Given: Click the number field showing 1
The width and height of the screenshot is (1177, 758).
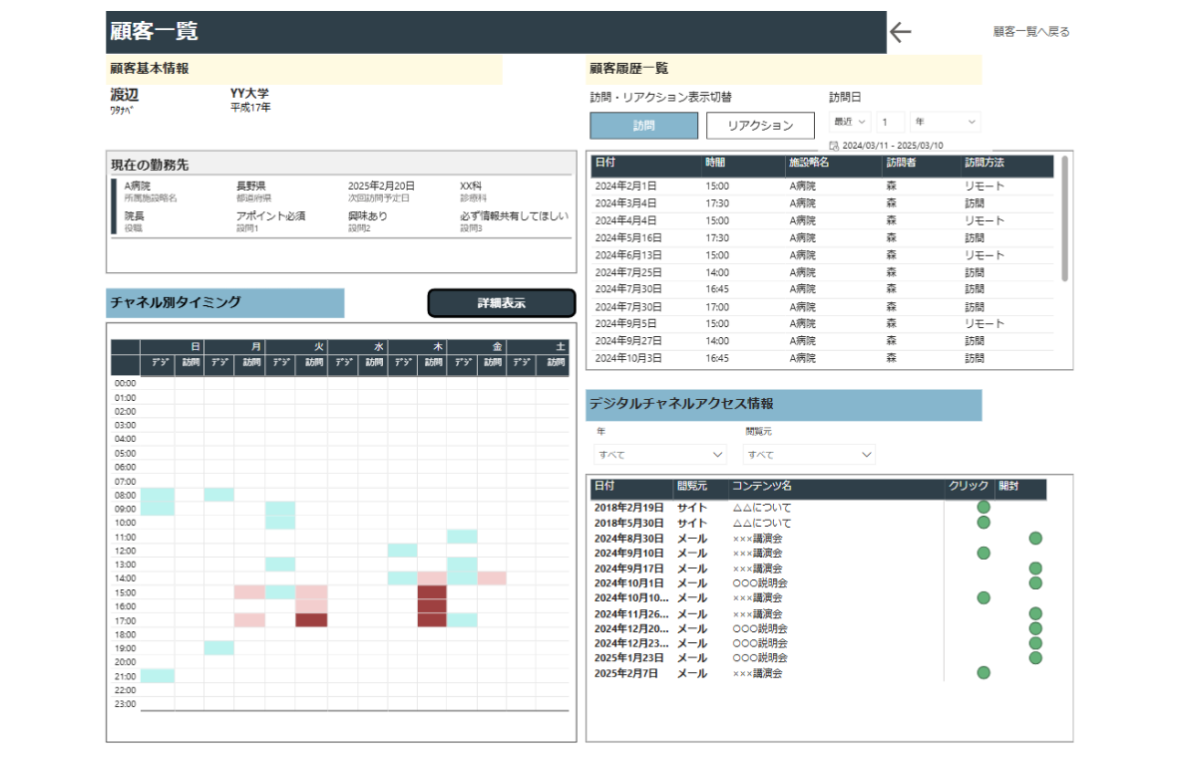Looking at the screenshot, I should tap(891, 122).
